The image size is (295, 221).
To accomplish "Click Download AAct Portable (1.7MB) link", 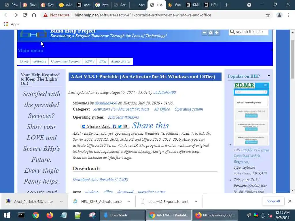I will (x=100, y=180).
